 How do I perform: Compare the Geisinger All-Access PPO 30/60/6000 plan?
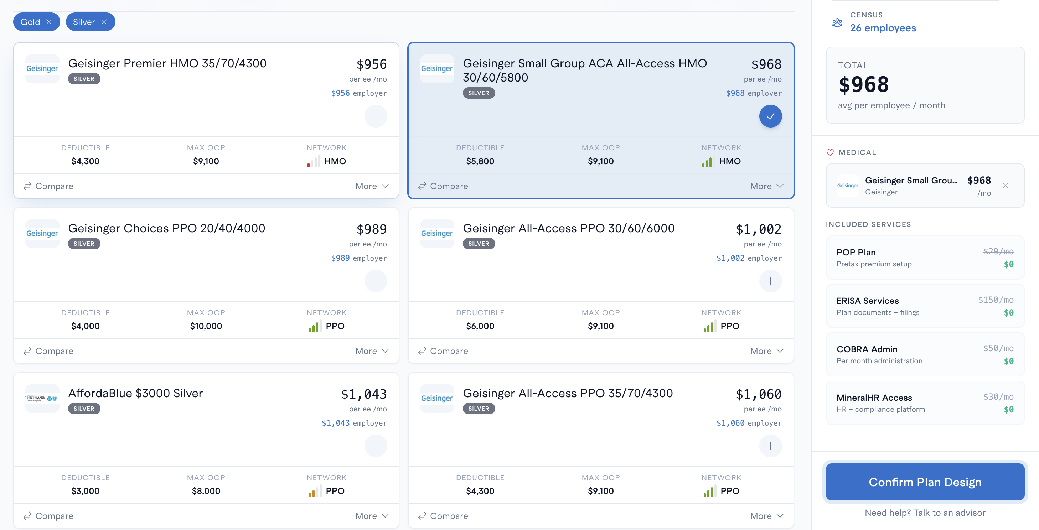click(443, 351)
